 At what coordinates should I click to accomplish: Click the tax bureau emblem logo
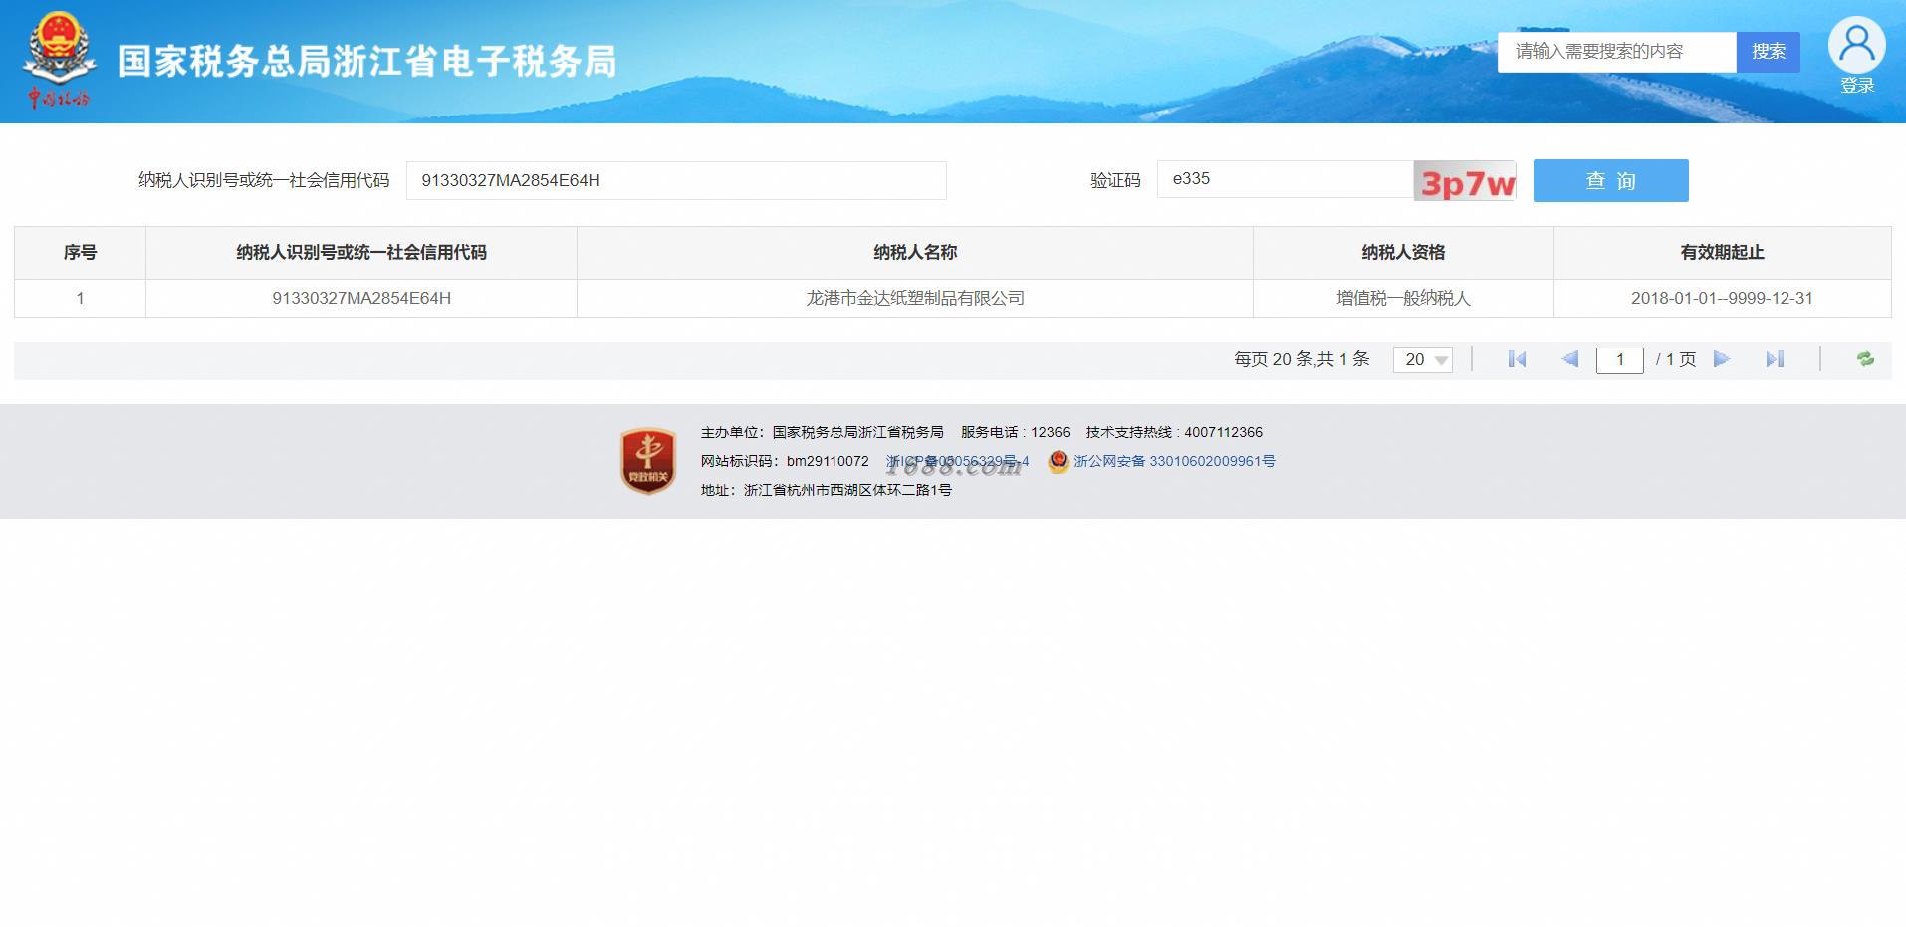(x=59, y=60)
